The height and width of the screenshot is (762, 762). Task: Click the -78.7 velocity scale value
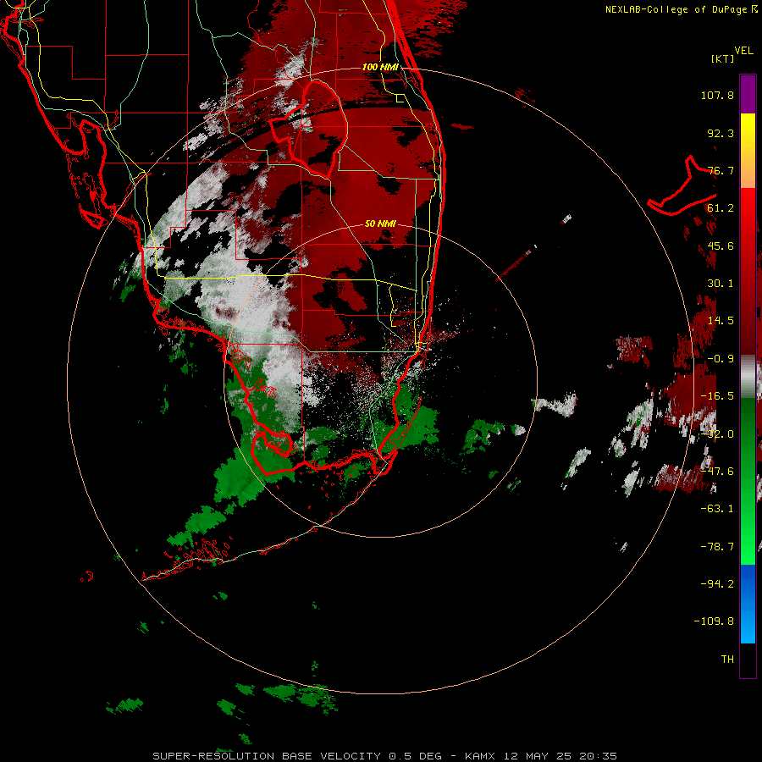(x=717, y=547)
